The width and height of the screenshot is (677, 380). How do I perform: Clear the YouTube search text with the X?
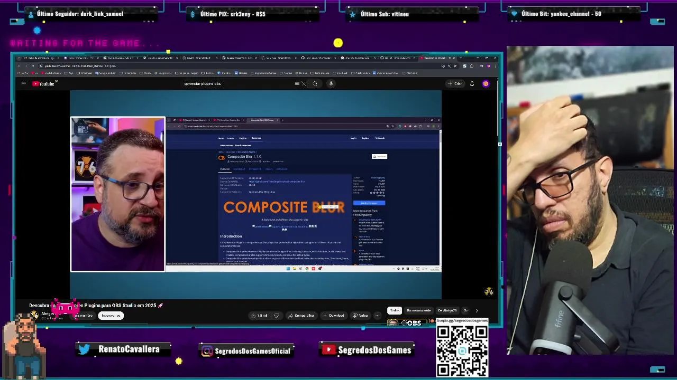pos(304,83)
